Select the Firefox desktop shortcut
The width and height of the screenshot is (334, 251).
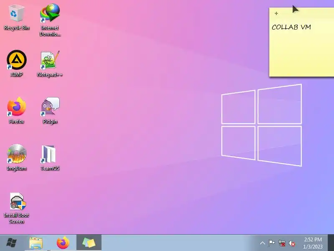16,110
